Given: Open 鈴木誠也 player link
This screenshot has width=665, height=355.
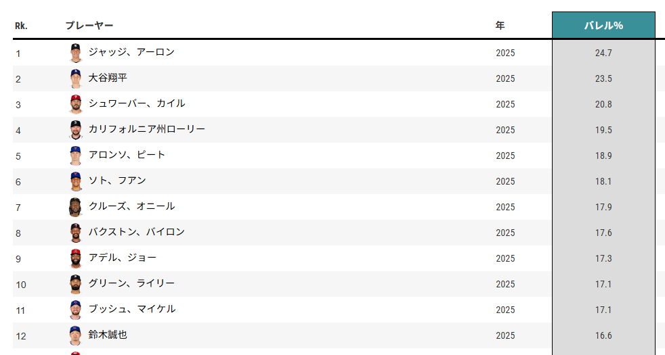Looking at the screenshot, I should click(108, 335).
